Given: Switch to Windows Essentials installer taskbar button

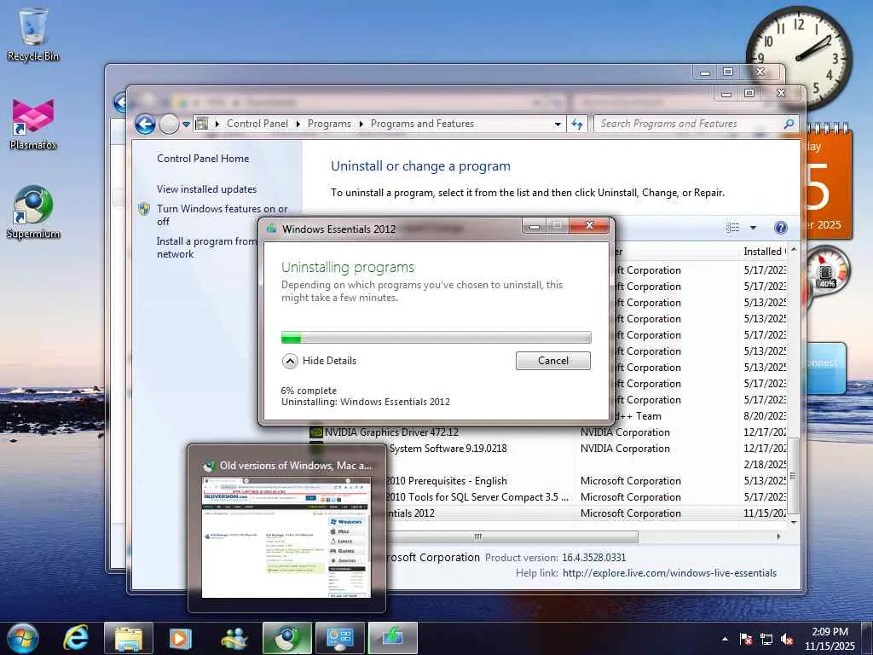Looking at the screenshot, I should pos(392,638).
